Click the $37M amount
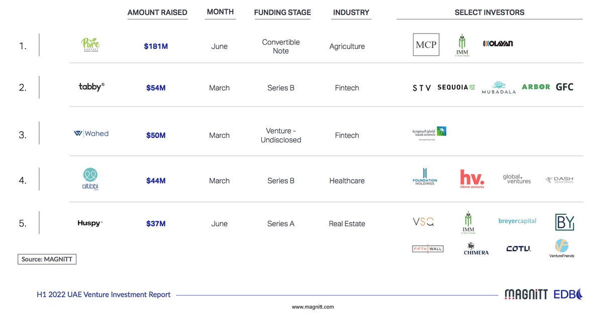 click(156, 224)
